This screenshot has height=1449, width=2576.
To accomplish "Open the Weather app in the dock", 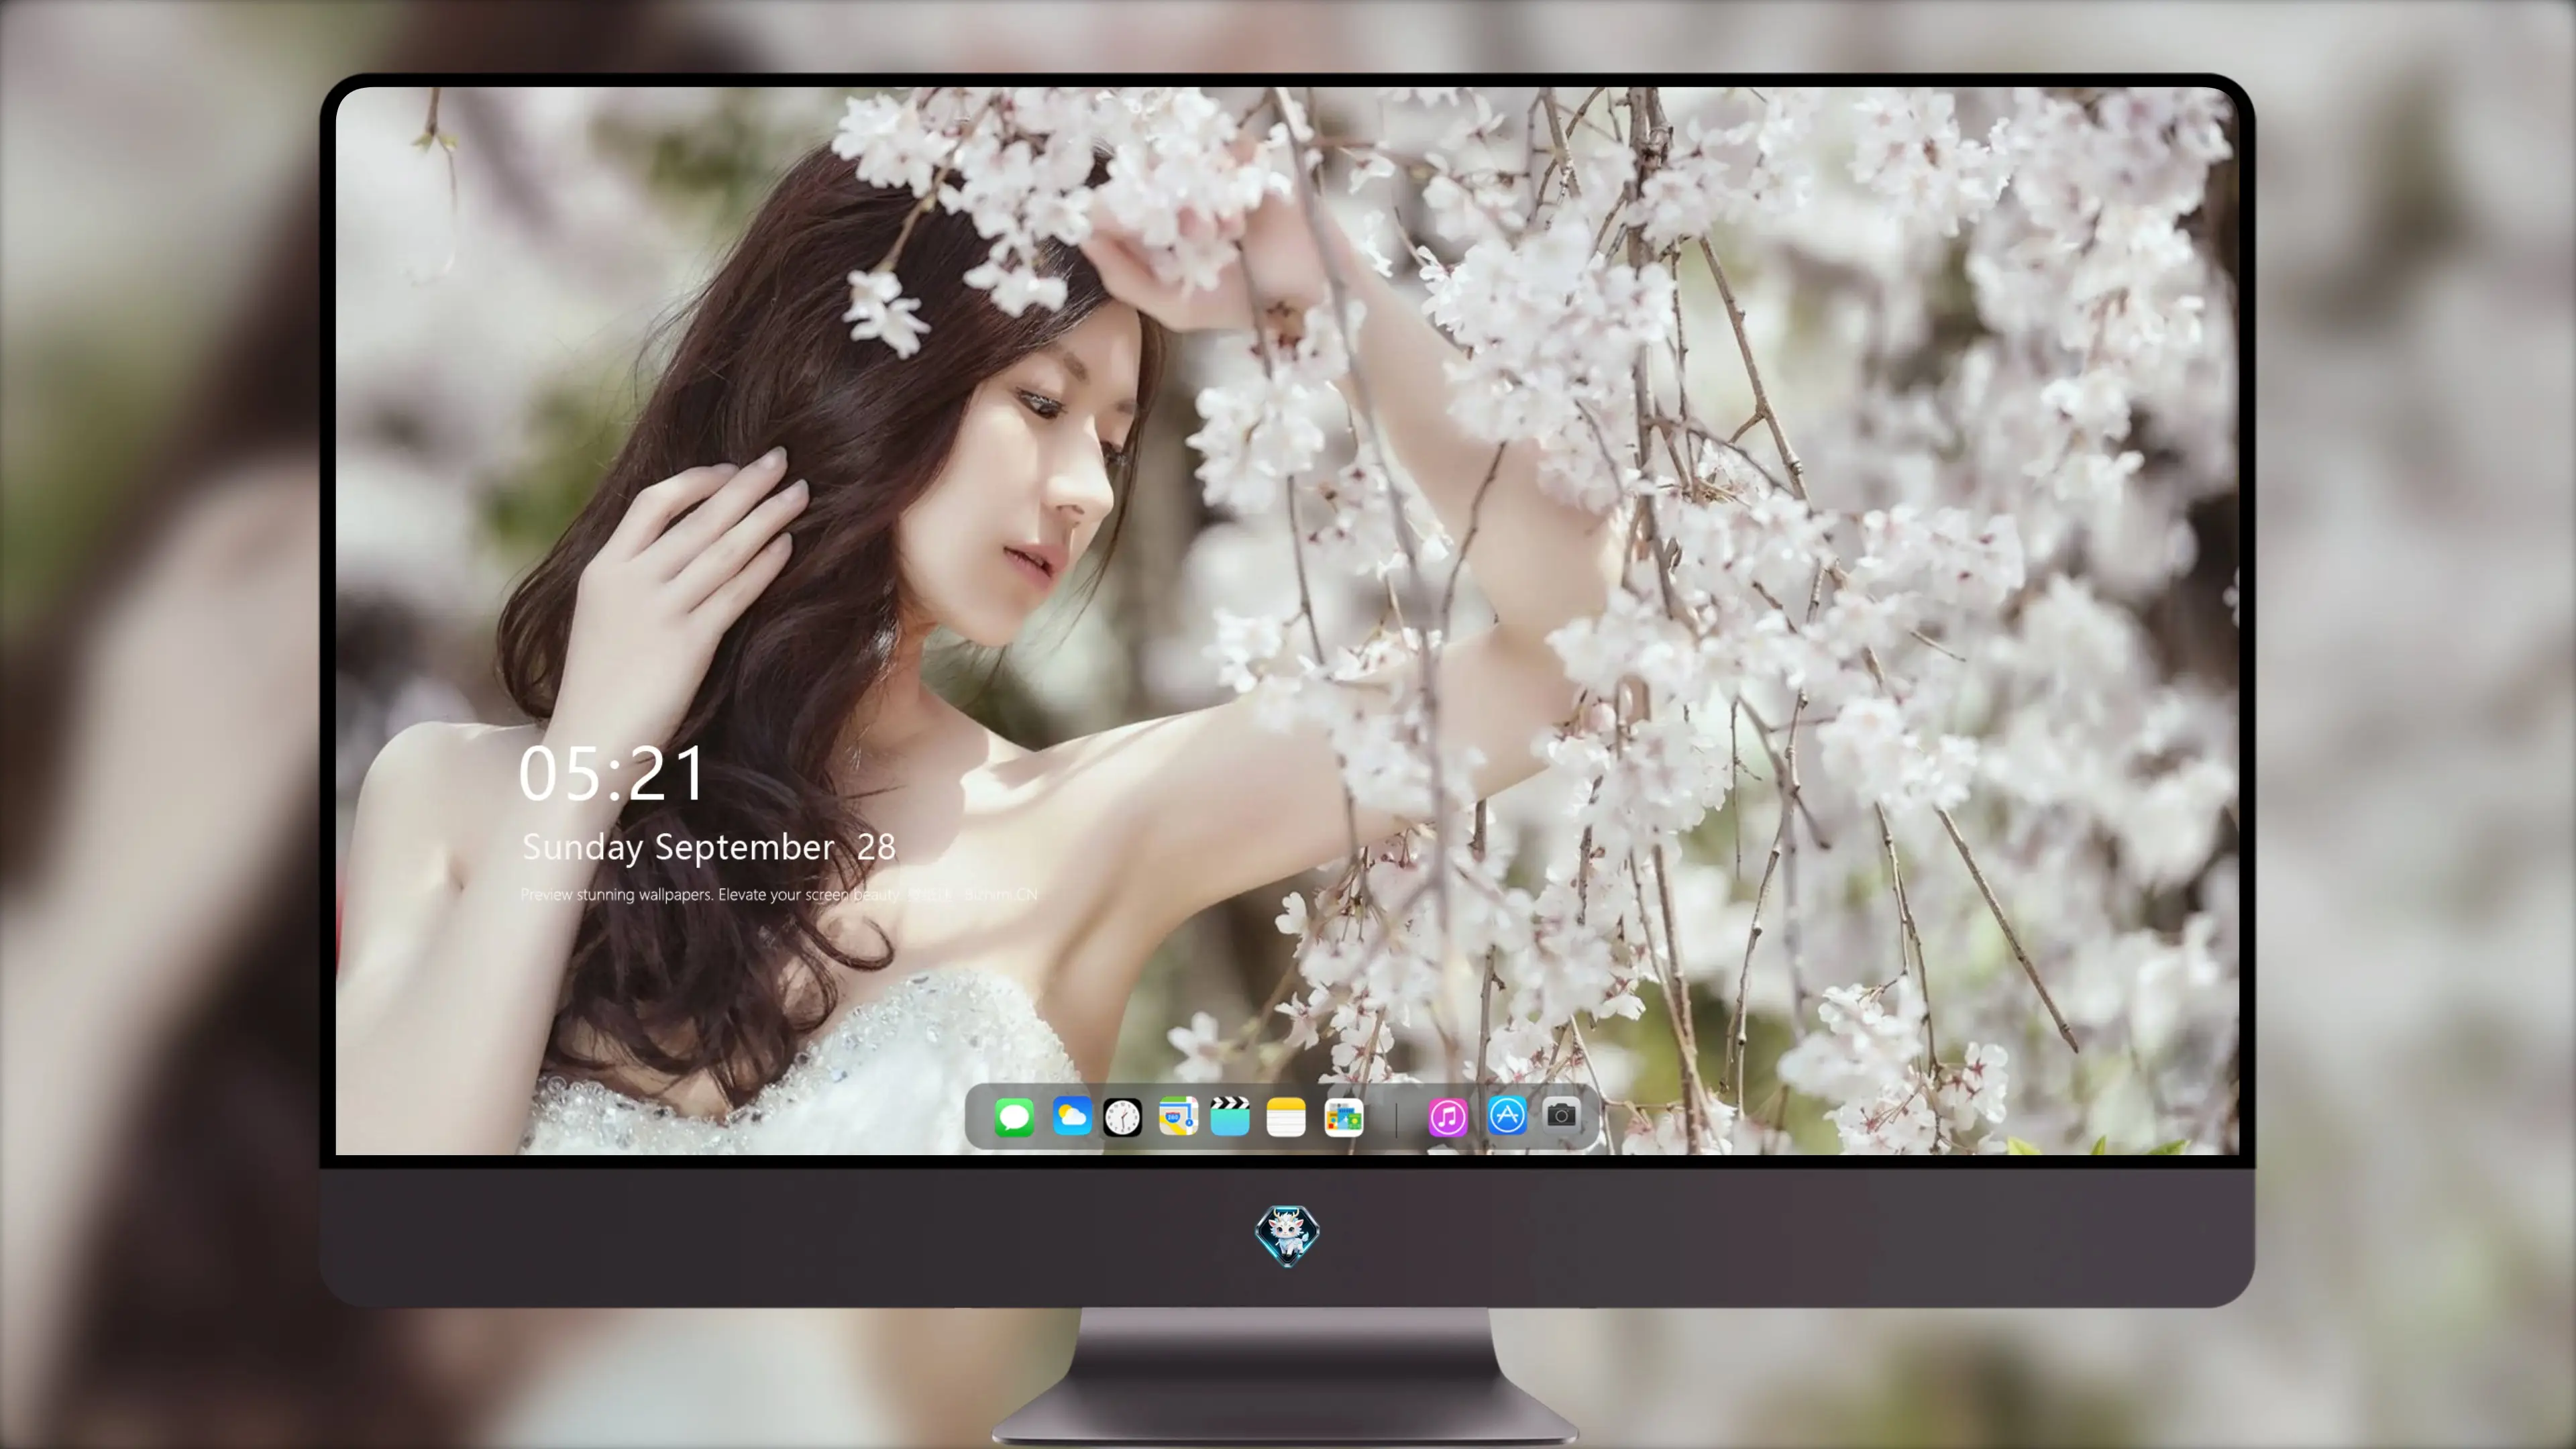I will coord(1071,1117).
